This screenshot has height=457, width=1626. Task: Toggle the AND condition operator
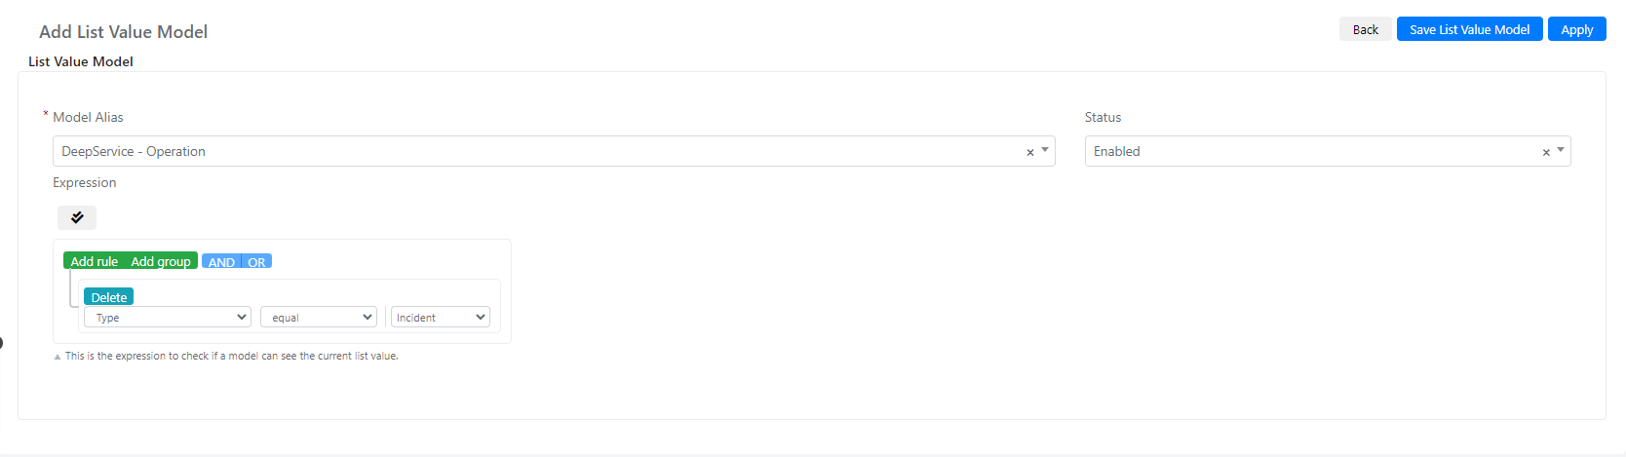(x=221, y=261)
